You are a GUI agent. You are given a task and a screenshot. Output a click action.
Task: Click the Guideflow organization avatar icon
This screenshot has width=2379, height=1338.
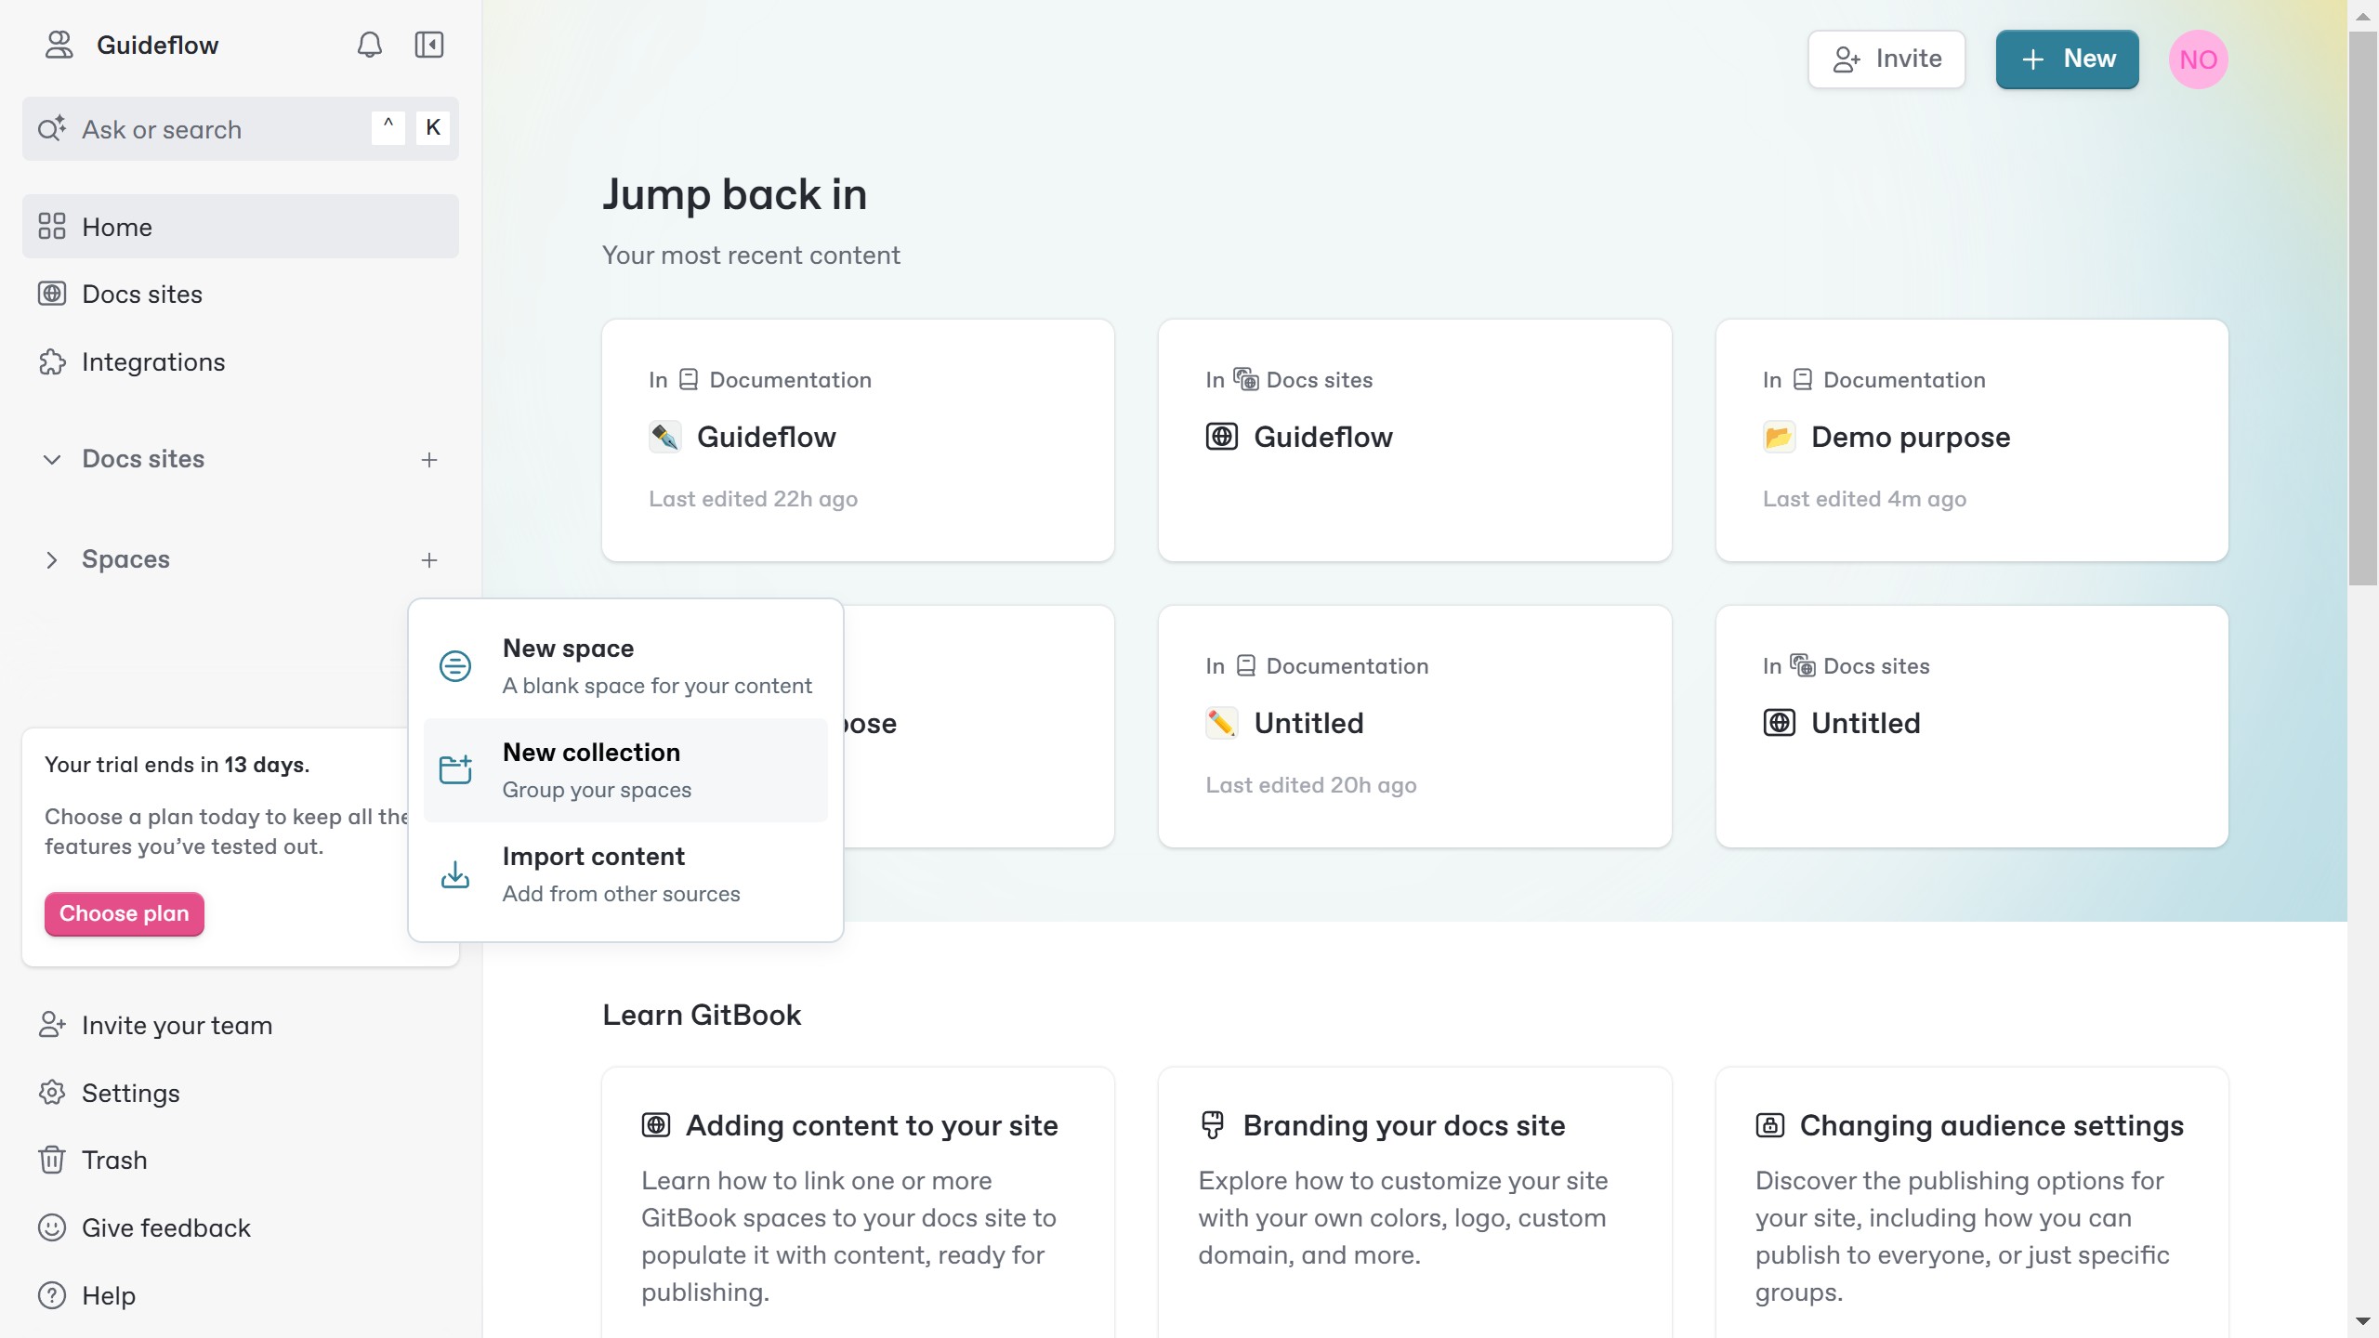pos(59,45)
